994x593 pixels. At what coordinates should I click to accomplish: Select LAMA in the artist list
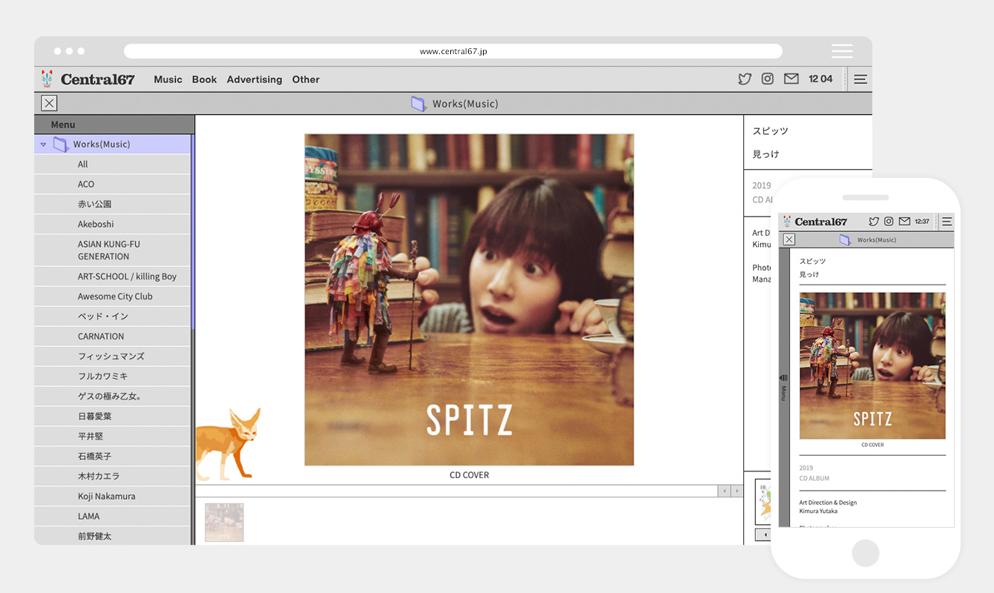(x=113, y=517)
